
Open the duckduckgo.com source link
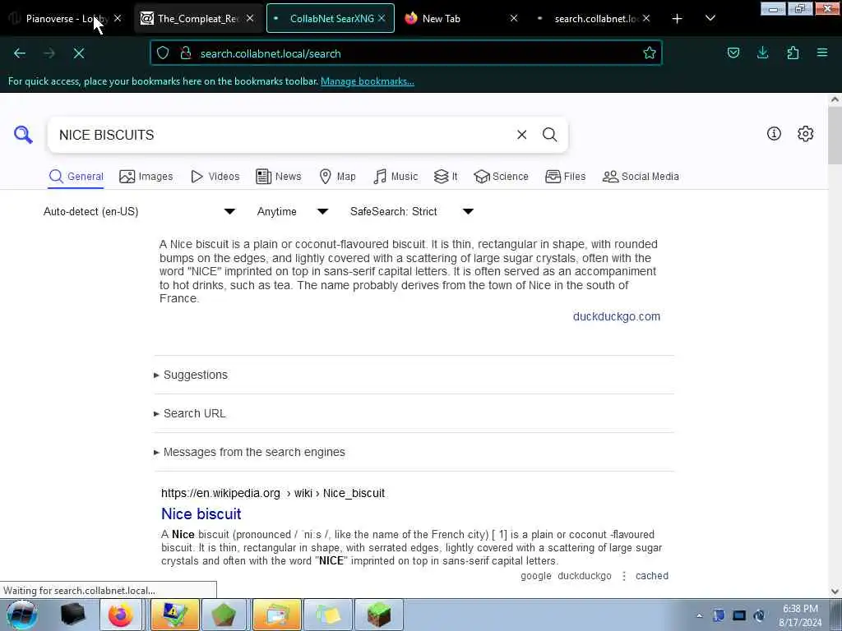pos(617,316)
